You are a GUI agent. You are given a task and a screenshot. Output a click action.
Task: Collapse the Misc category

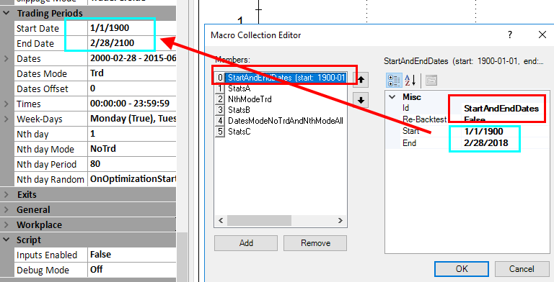(392, 97)
